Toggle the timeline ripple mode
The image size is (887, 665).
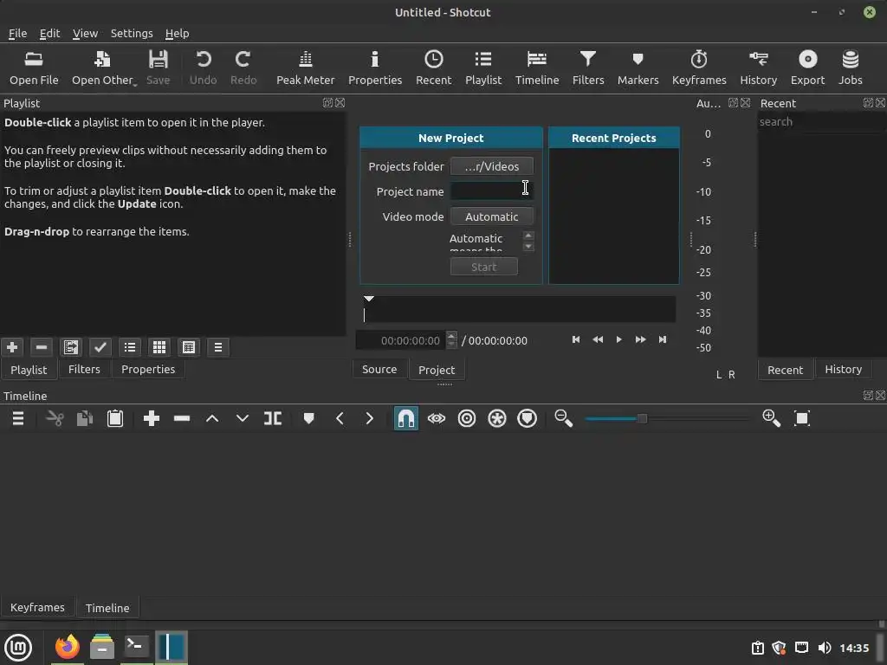(467, 418)
